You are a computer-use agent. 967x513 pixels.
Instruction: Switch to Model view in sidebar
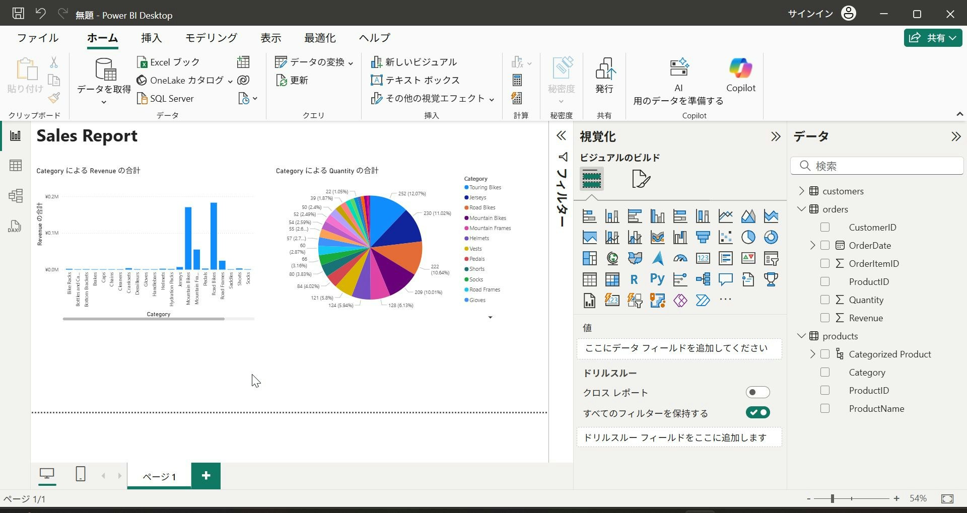(x=16, y=195)
